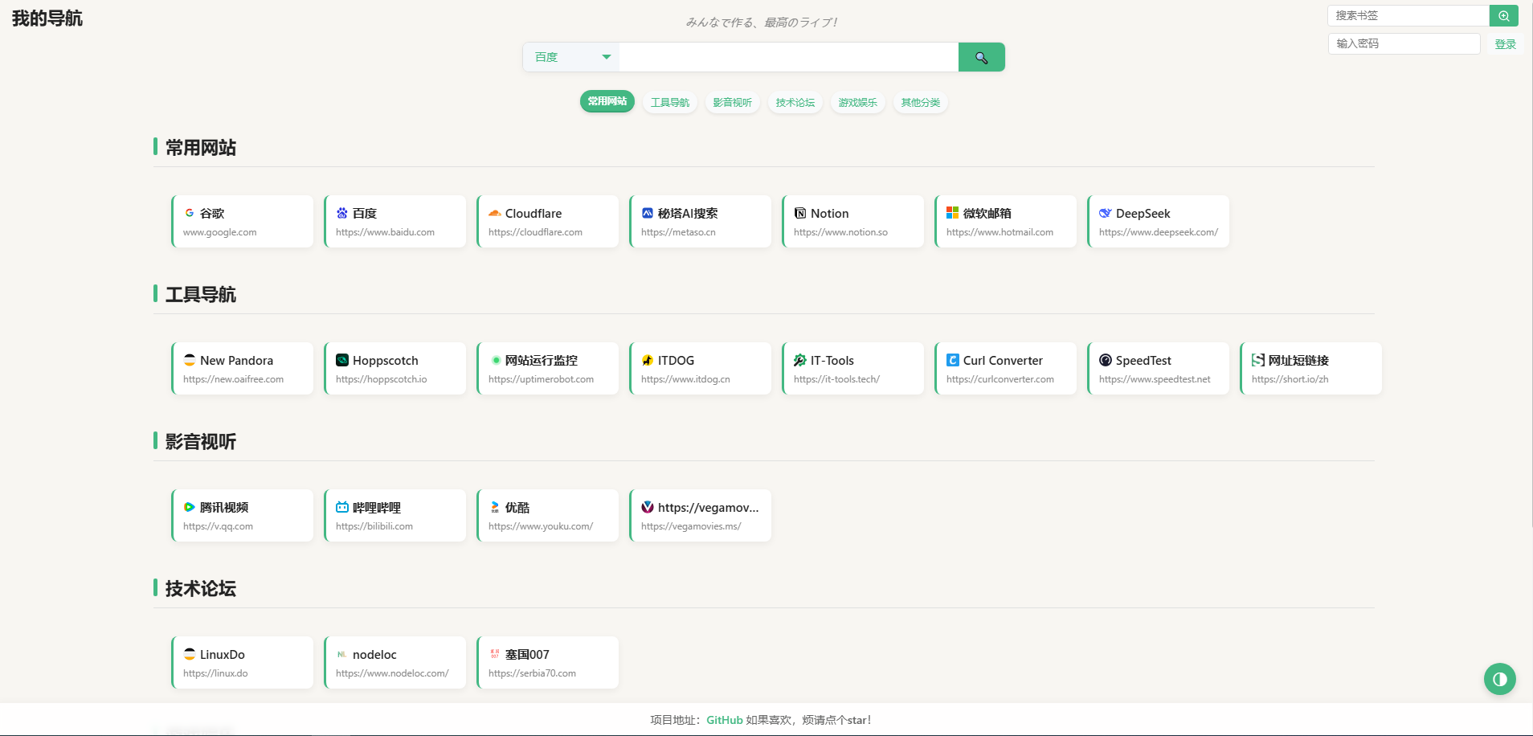Click the main search input field
Image resolution: width=1533 pixels, height=736 pixels.
789,57
